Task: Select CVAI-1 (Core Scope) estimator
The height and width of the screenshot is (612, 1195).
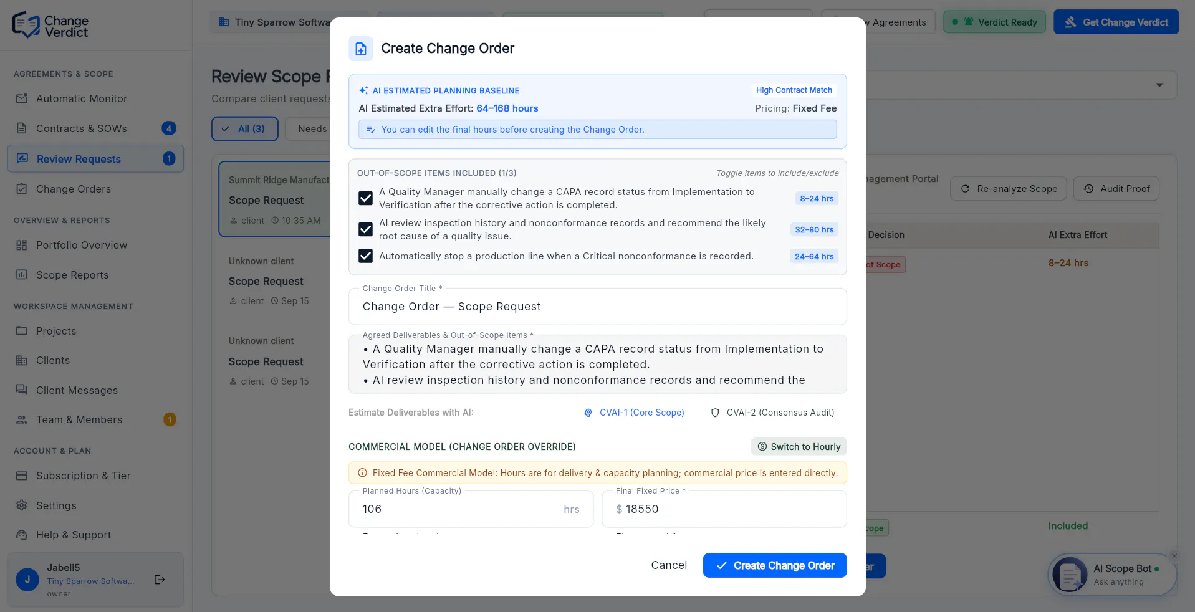Action: point(634,413)
